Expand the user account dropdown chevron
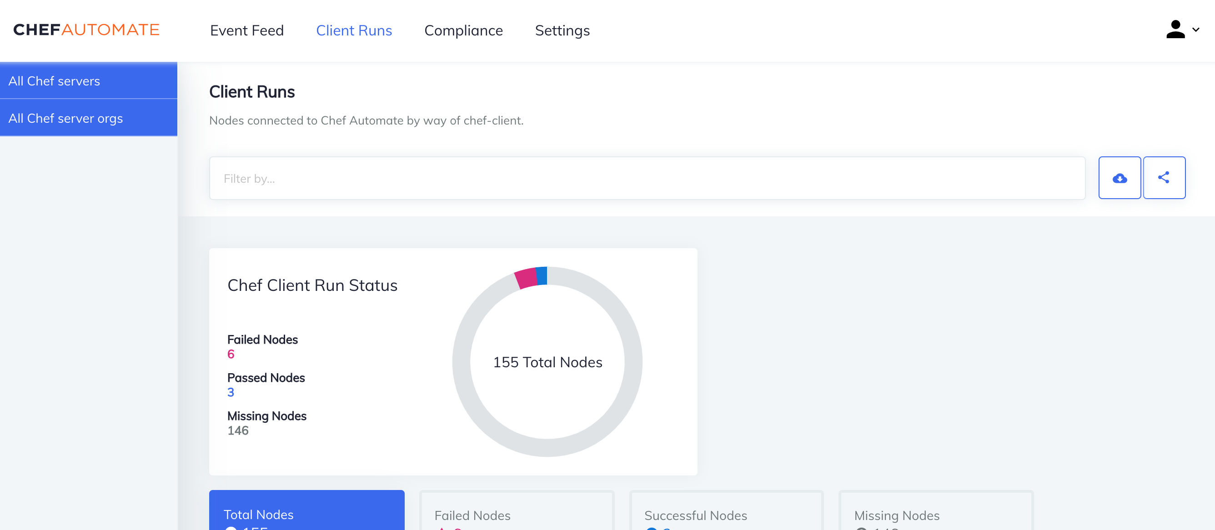 tap(1196, 30)
